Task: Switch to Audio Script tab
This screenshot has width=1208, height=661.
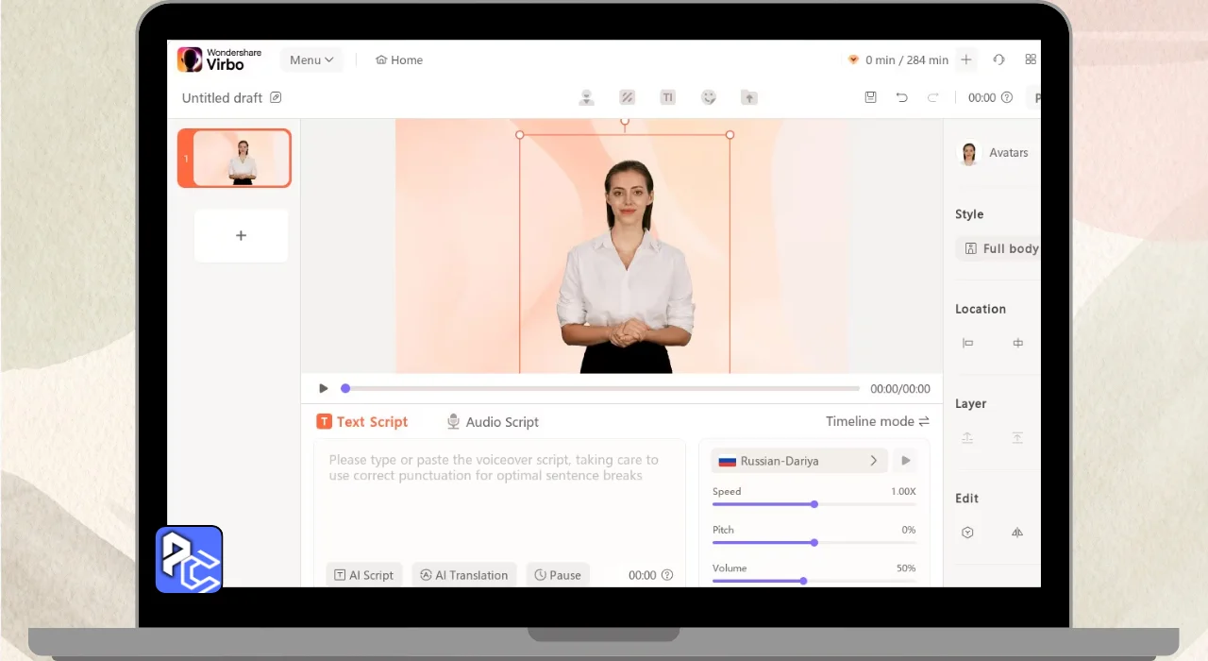Action: [493, 422]
